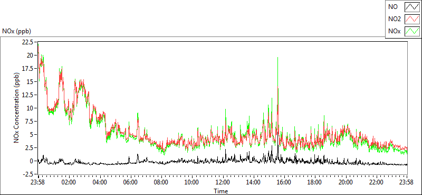Select the NO2 legend label
The image size is (422, 195).
click(395, 19)
